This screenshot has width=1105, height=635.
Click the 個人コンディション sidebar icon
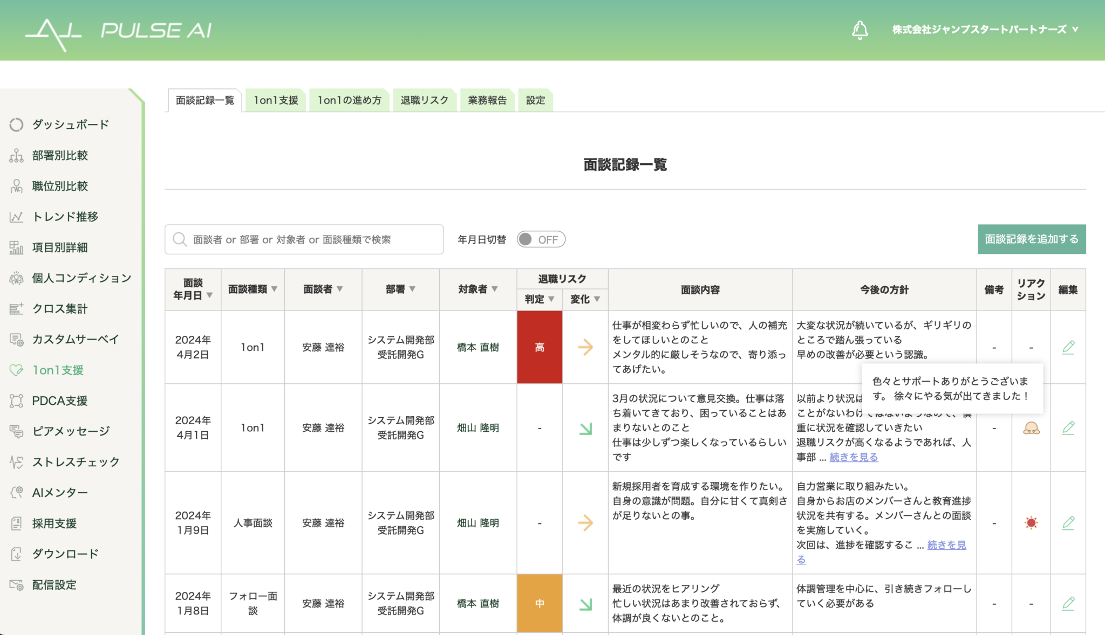click(x=17, y=278)
